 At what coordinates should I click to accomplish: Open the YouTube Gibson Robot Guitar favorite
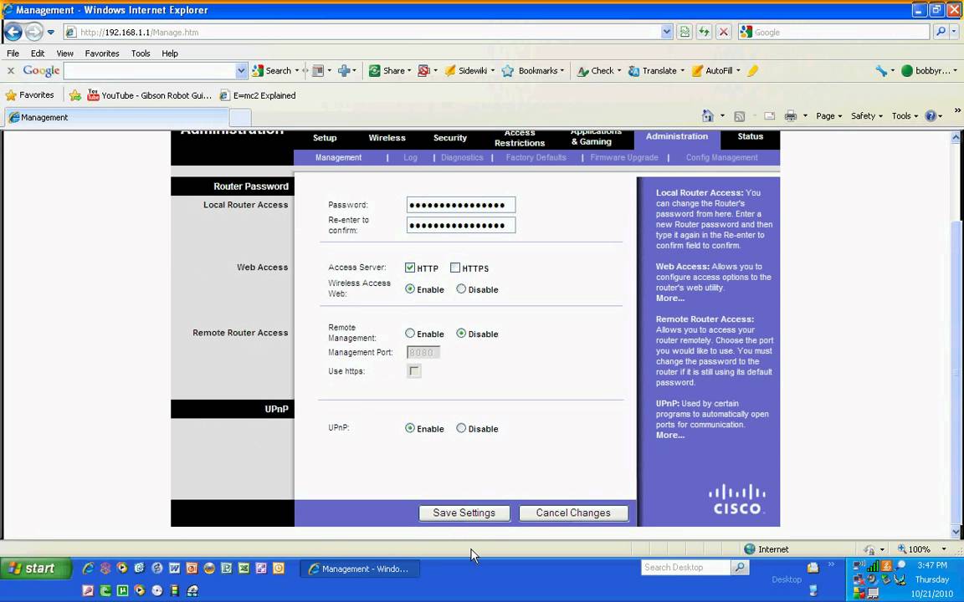pyautogui.click(x=150, y=95)
